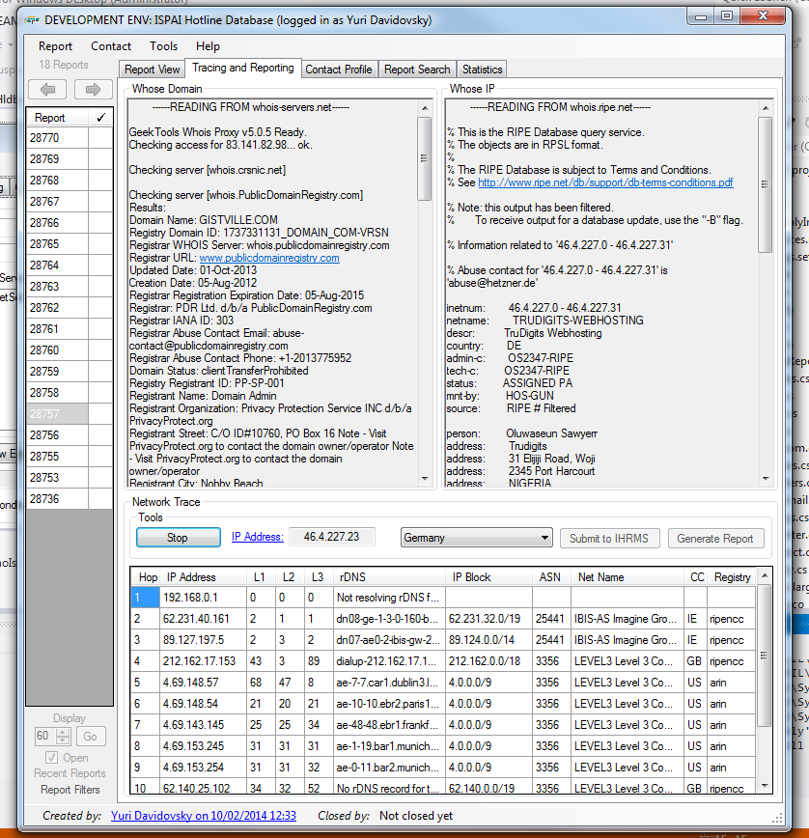Select the trace row with IP 89.127.197.5
The height and width of the screenshot is (838, 809).
tap(443, 640)
